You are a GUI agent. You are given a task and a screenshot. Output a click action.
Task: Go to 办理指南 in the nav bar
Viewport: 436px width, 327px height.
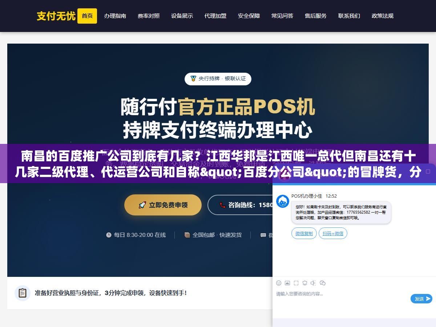(115, 16)
